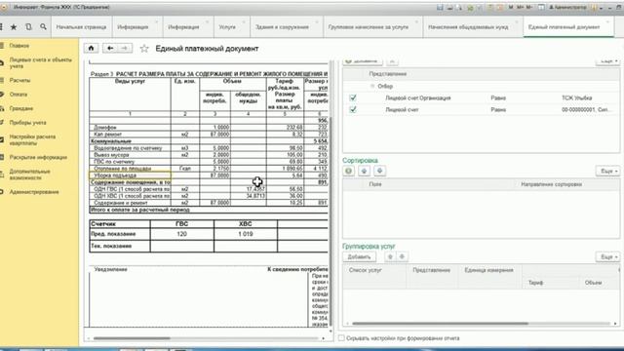Uncheck the Лицевой счет filter row

pos(353,109)
